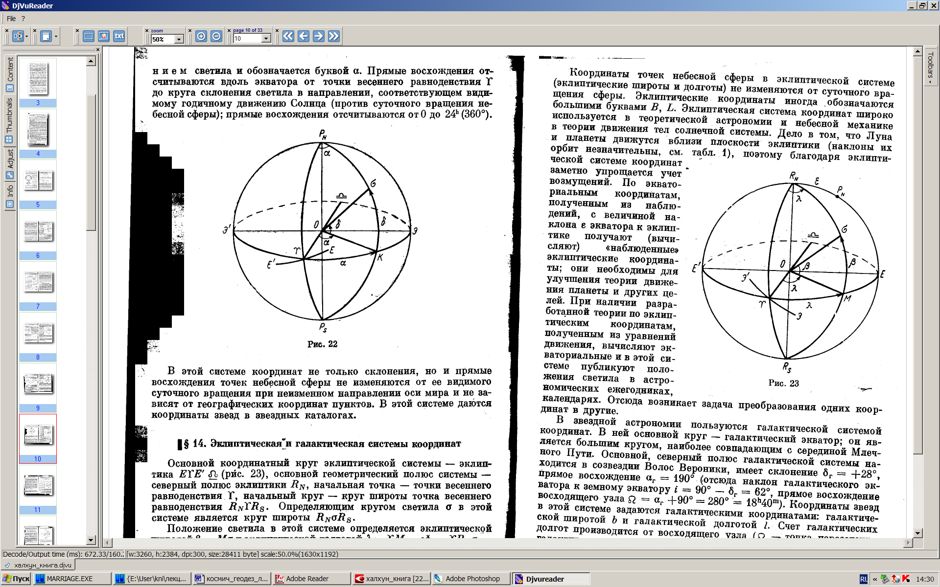Switch to the Thumbnails side tab
Viewport: 940px width, 587px height.
[x=10, y=120]
